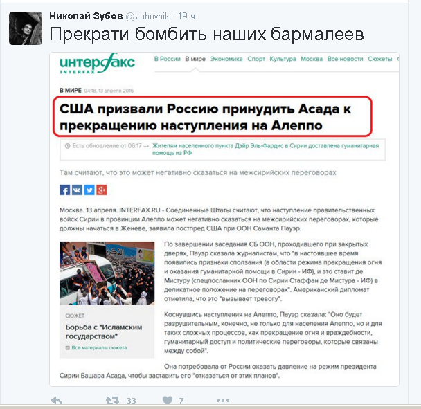Click the Google Plus share icon
The image size is (421, 409).
coord(102,190)
